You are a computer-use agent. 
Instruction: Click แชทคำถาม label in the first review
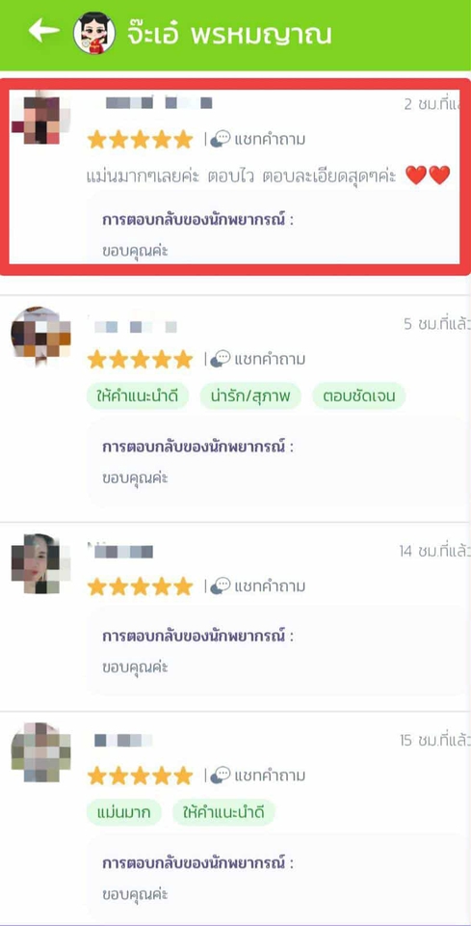coord(270,140)
